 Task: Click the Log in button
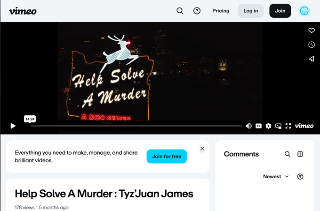(251, 11)
